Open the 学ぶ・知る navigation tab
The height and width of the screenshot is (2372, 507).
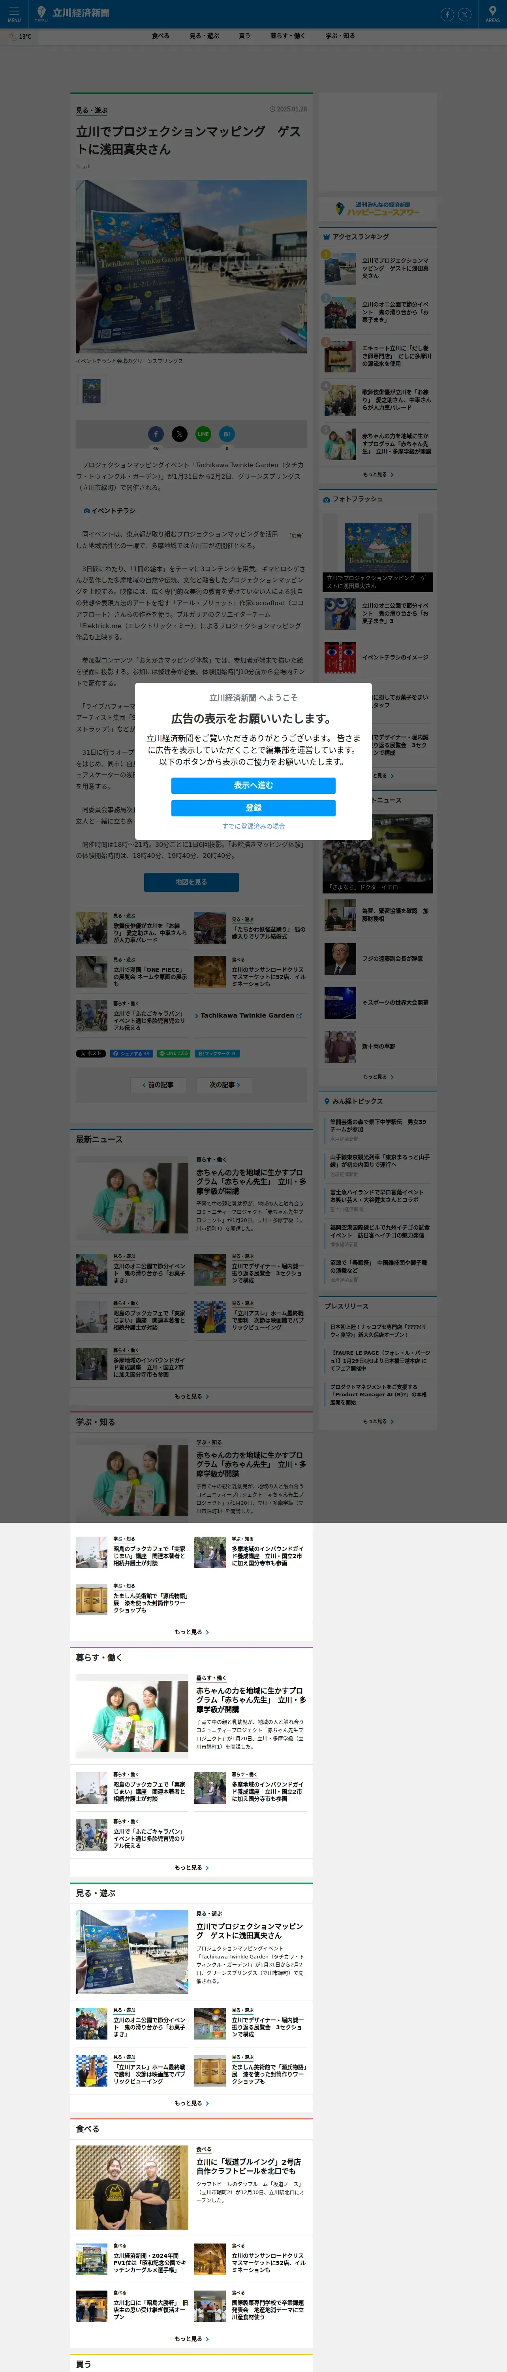[x=340, y=36]
